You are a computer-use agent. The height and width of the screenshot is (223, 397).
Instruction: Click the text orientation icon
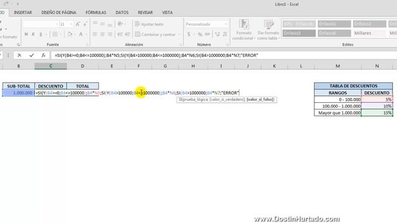pos(120,24)
